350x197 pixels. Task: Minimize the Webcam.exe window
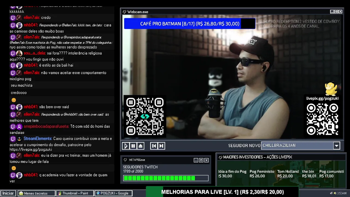click(332, 11)
